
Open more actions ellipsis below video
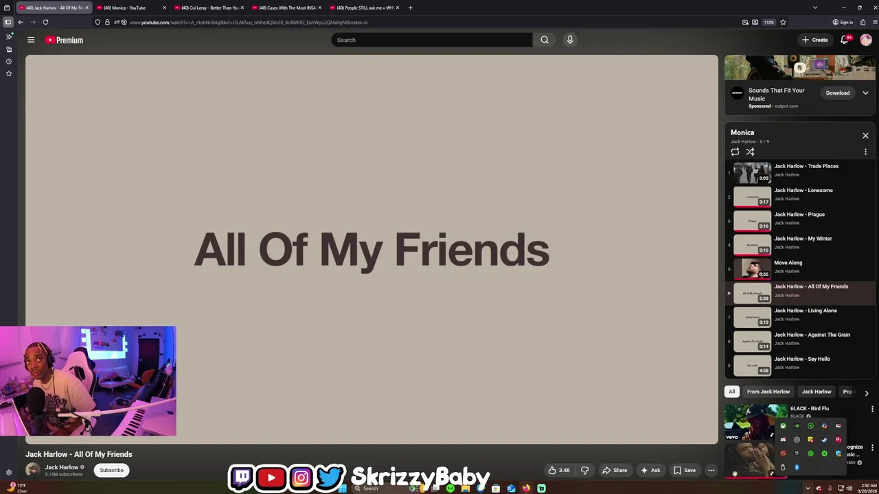click(x=711, y=470)
